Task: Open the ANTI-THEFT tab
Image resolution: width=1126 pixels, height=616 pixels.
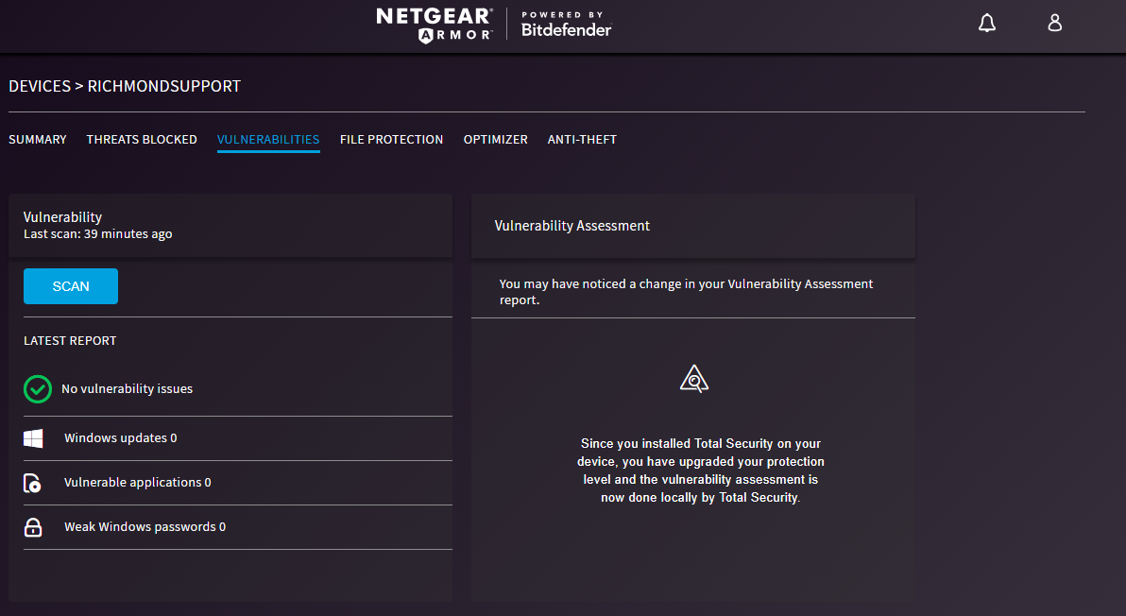Action: [x=582, y=139]
